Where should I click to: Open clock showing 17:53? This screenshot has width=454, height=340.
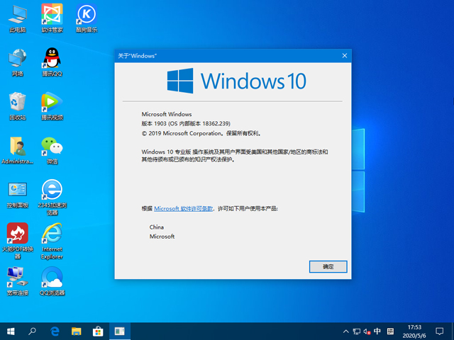(x=414, y=331)
